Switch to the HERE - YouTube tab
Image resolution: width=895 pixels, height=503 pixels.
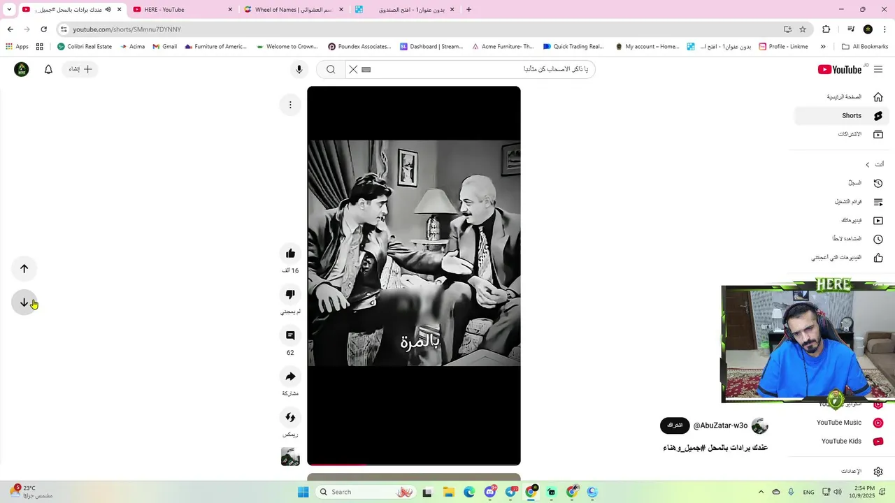tap(181, 10)
